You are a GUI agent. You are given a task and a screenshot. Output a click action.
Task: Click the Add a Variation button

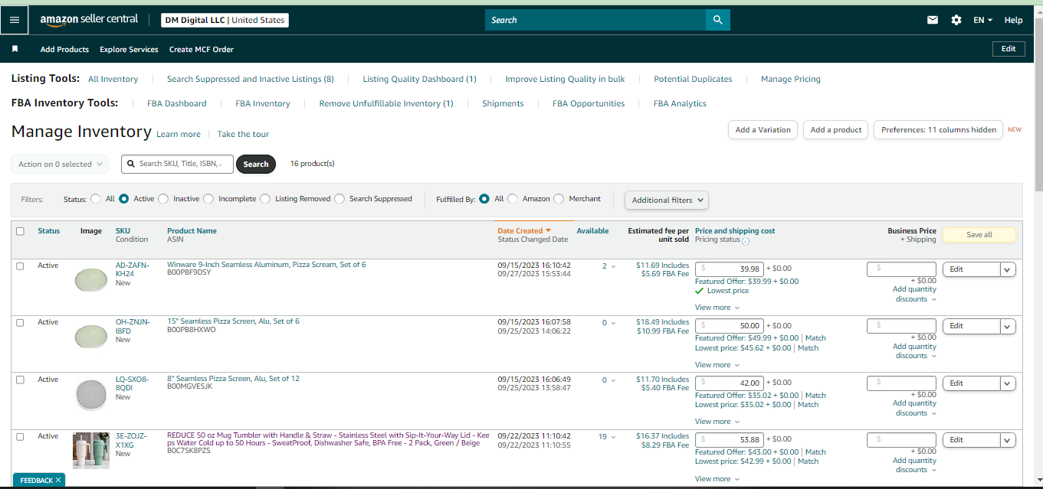[763, 130]
